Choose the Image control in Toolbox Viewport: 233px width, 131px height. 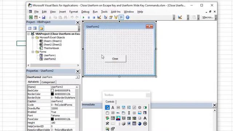point(139,113)
